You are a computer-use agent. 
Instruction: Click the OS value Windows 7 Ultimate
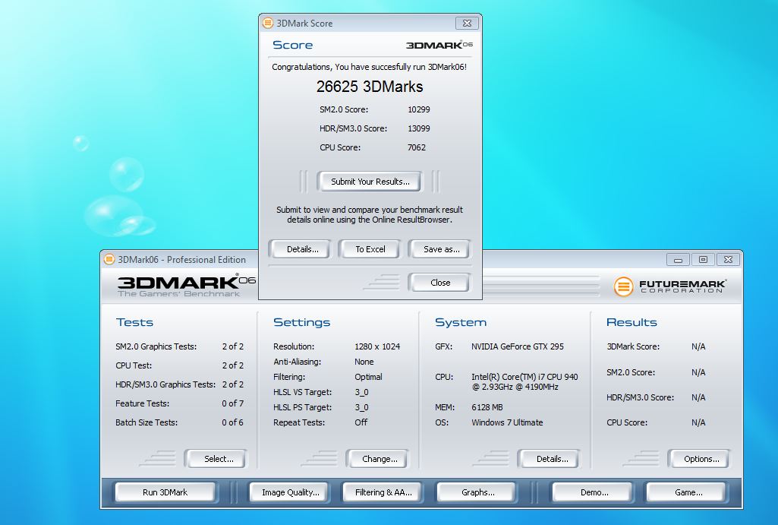click(x=507, y=422)
